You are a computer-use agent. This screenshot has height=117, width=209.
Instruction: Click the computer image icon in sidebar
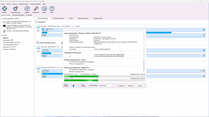pyautogui.click(x=4, y=22)
